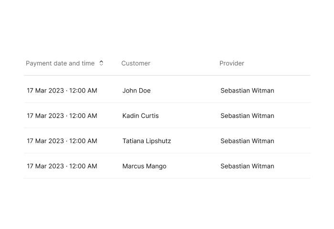Sort by Payment date and time header

(x=60, y=63)
